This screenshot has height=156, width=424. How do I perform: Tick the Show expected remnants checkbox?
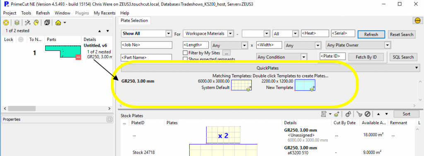click(185, 59)
